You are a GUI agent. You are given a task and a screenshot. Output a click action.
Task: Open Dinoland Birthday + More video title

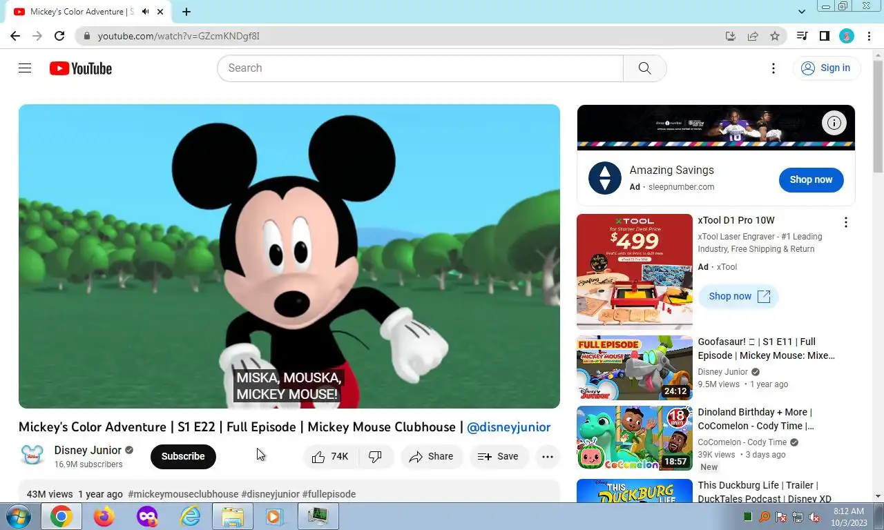coord(756,419)
